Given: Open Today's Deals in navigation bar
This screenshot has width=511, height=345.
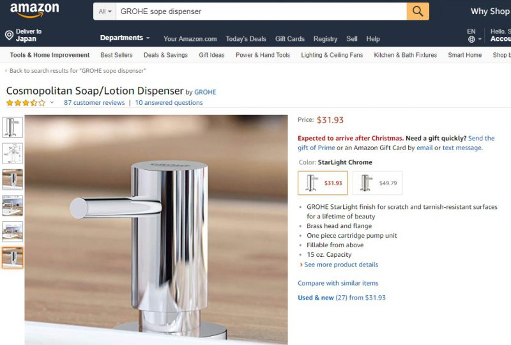Looking at the screenshot, I should point(246,39).
